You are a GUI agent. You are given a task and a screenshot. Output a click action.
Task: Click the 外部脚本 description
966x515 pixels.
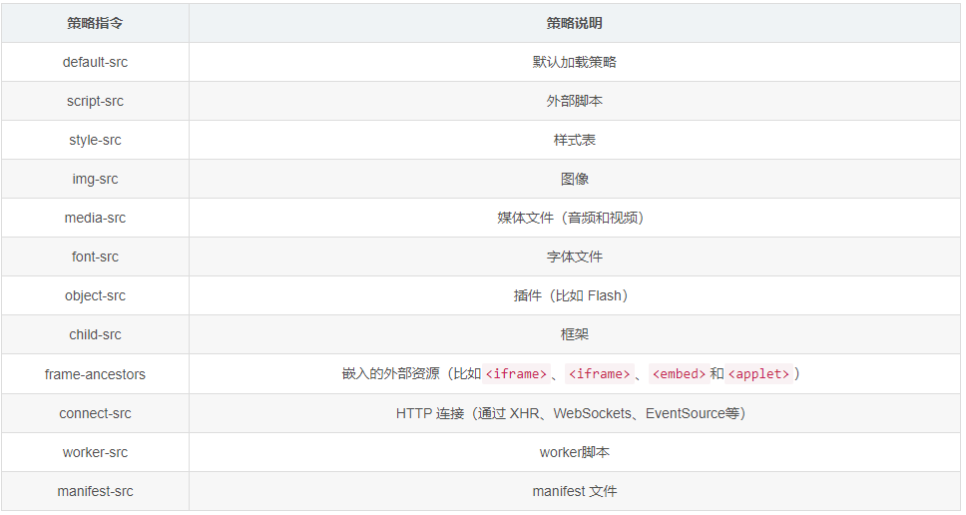574,101
